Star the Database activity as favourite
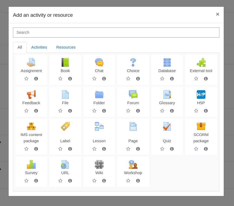This screenshot has height=206, width=234. (x=162, y=79)
